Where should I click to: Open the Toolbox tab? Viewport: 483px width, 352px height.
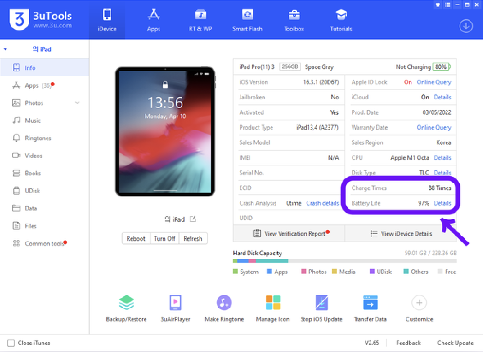click(x=294, y=20)
